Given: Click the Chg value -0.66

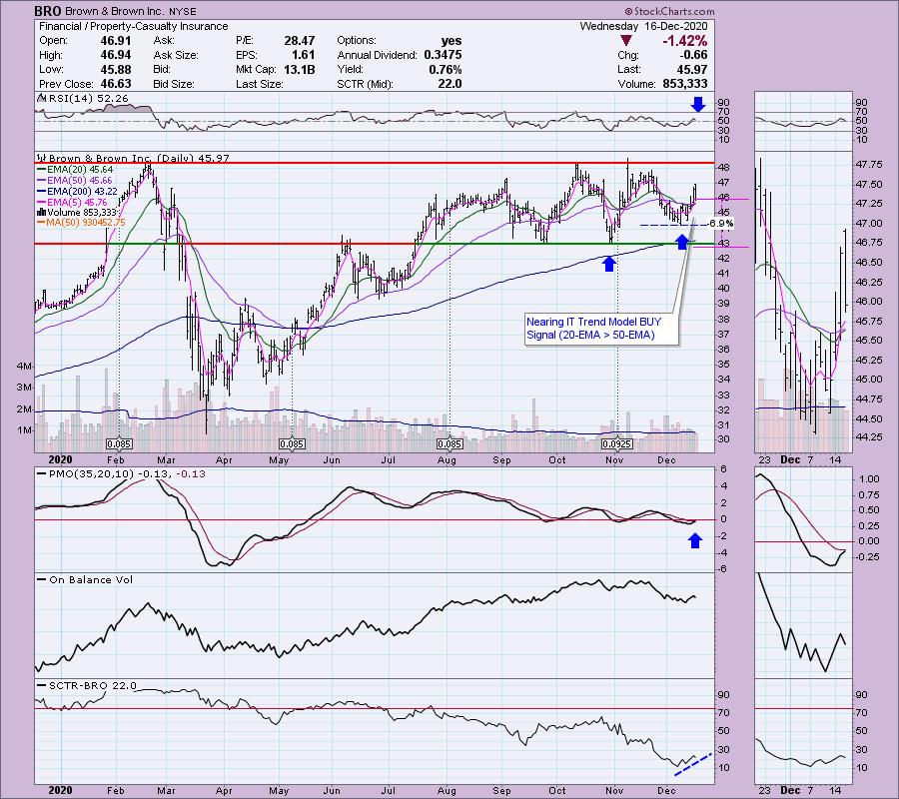Looking at the screenshot, I should point(694,55).
